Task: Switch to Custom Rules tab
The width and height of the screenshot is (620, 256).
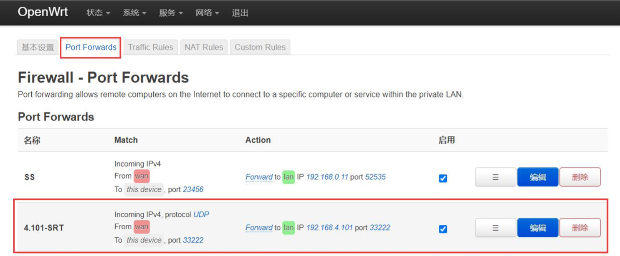Action: [x=260, y=48]
